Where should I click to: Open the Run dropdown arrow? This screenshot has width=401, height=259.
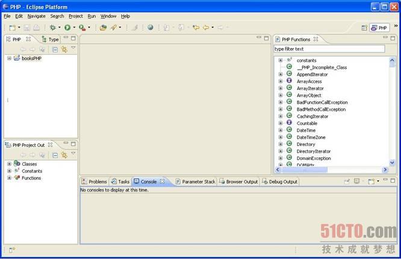(x=74, y=27)
